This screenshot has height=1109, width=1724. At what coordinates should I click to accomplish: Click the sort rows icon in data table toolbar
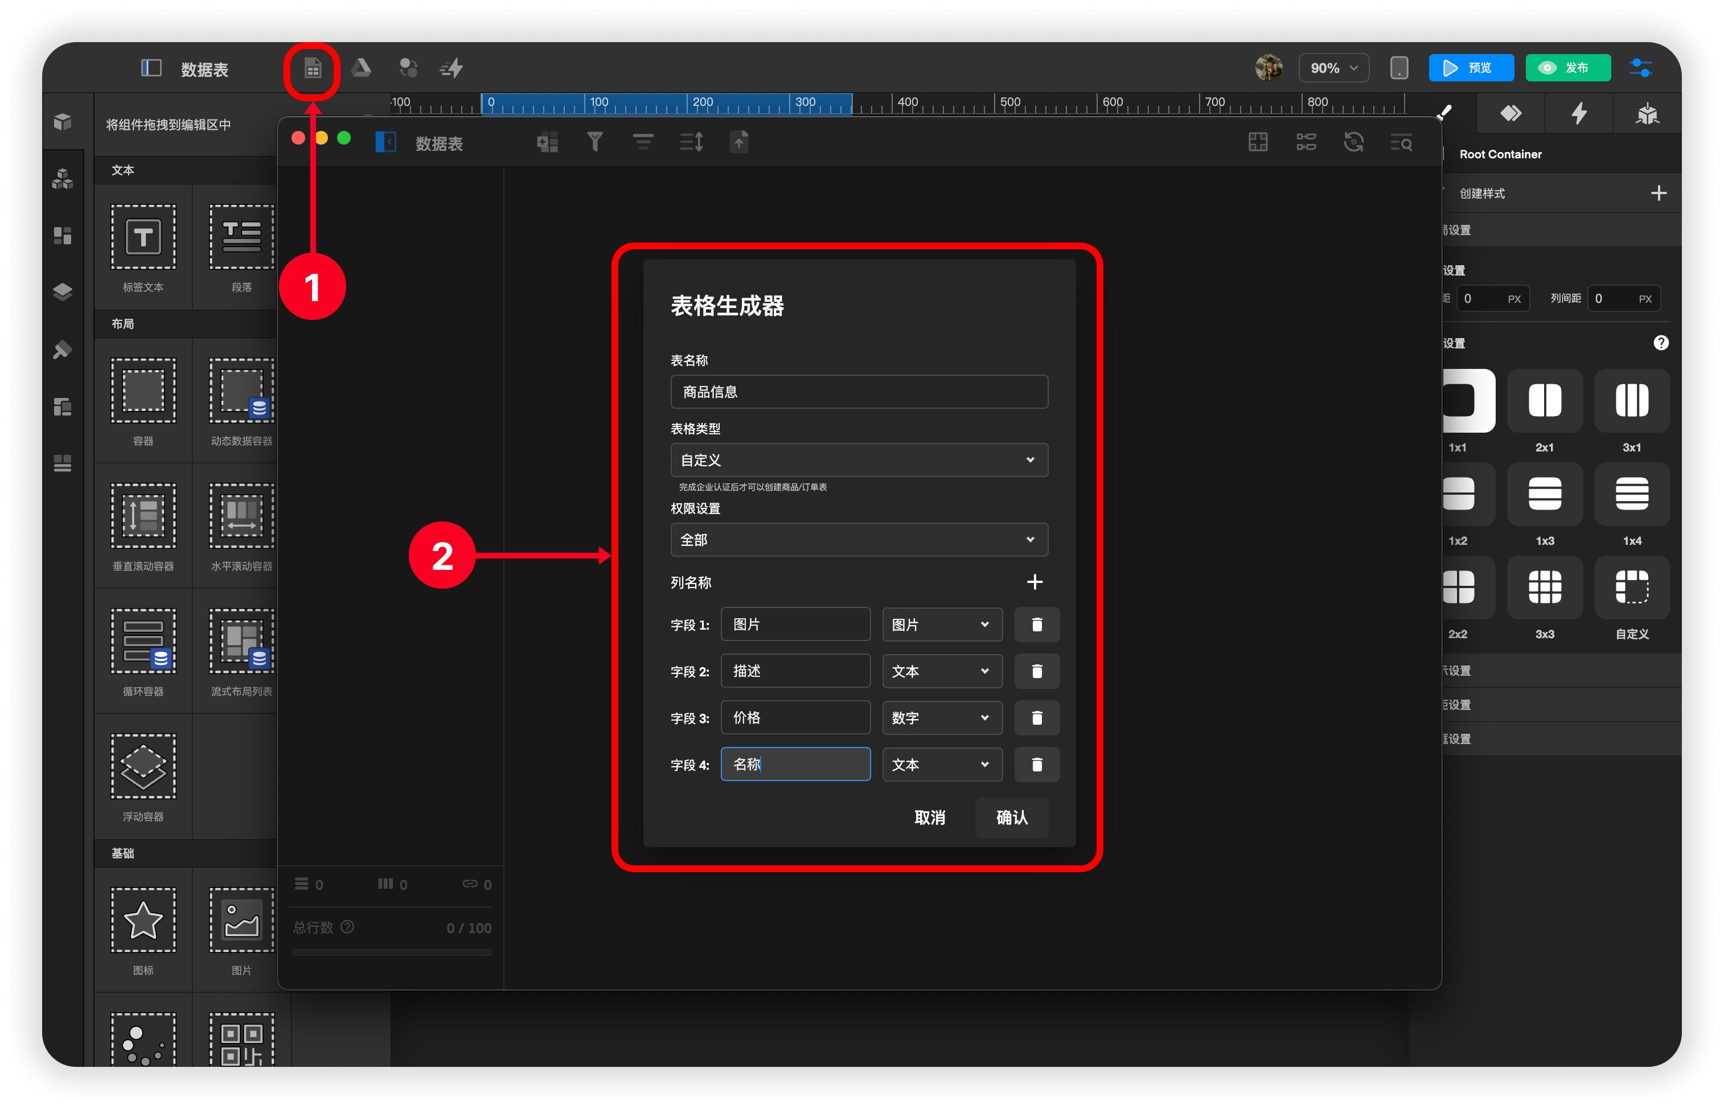pos(691,142)
